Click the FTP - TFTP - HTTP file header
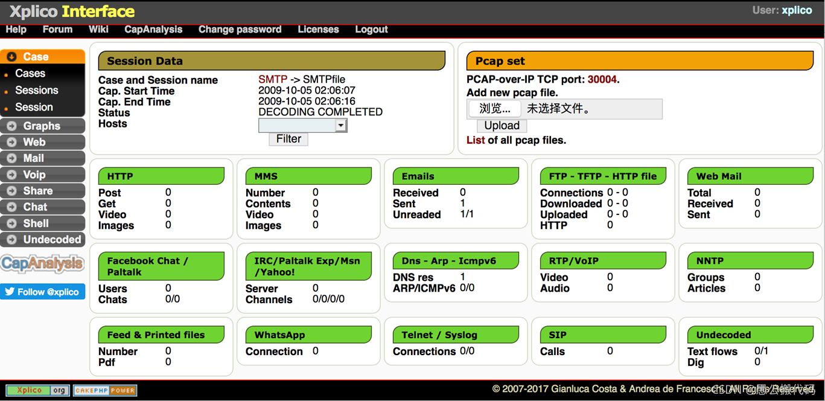 coord(603,176)
